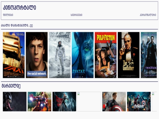
Task: Open the კინოპორტალი site title
Action: pyautogui.click(x=19, y=8)
